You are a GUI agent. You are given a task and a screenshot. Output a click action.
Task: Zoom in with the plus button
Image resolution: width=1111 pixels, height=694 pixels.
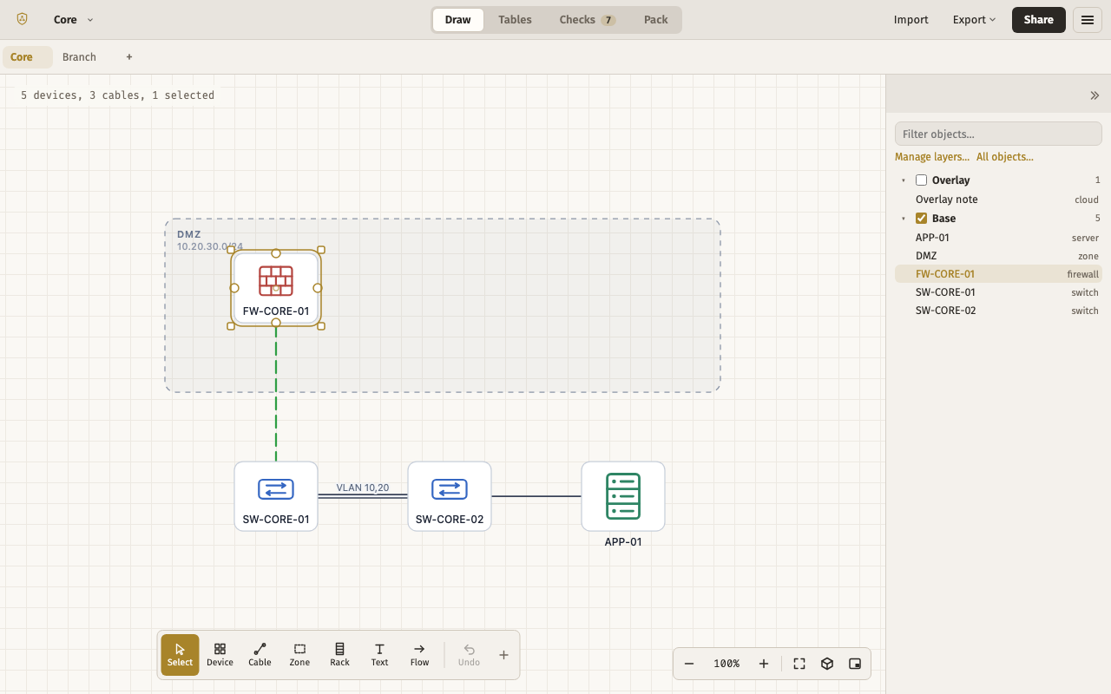764,664
